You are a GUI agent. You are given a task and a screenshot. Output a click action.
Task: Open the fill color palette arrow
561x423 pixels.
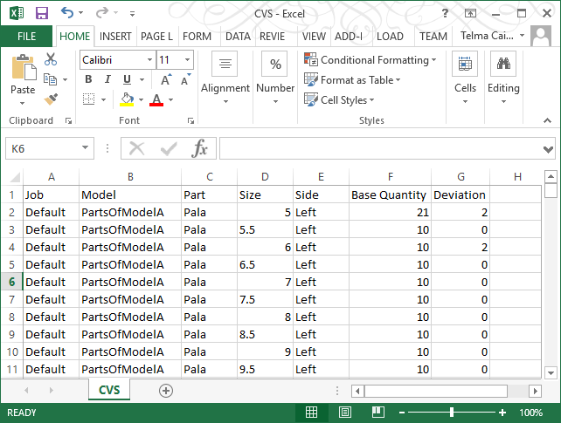(142, 99)
